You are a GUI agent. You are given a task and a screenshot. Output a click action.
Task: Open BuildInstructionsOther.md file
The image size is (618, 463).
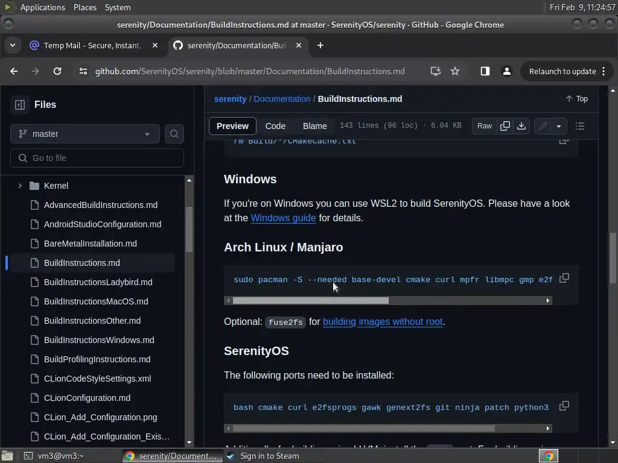point(92,321)
